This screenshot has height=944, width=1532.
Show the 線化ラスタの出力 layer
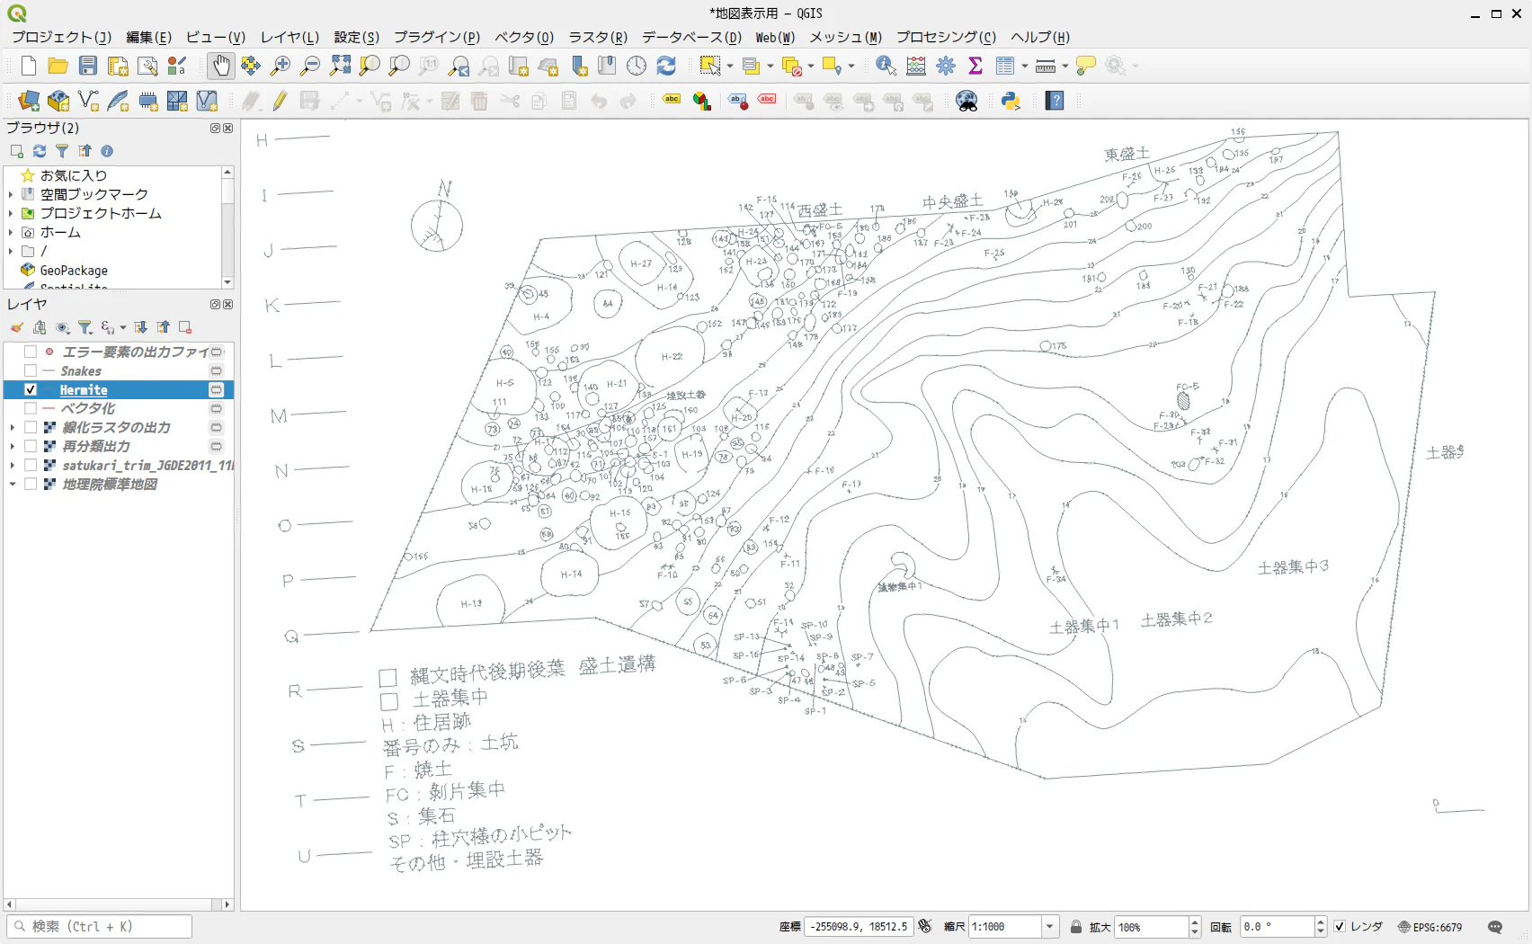point(31,427)
